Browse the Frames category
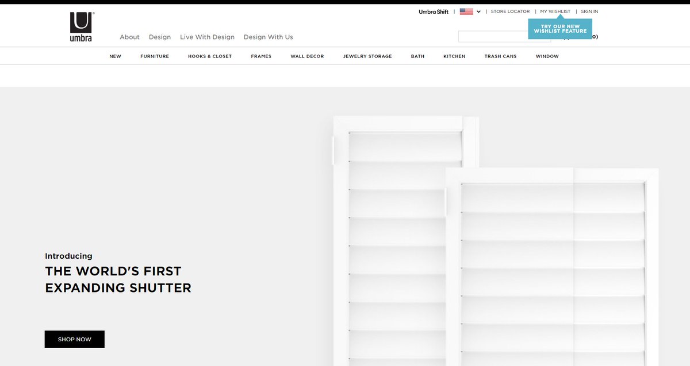The height and width of the screenshot is (366, 690). click(x=261, y=56)
